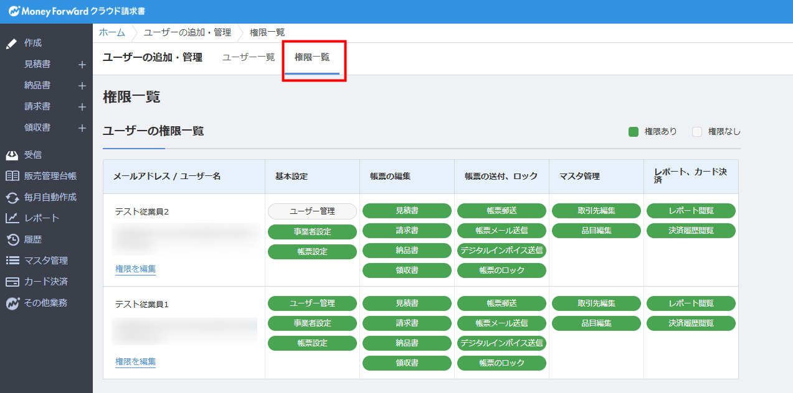Click the 権限一覧 page heading
This screenshot has height=393, width=793.
[131, 97]
